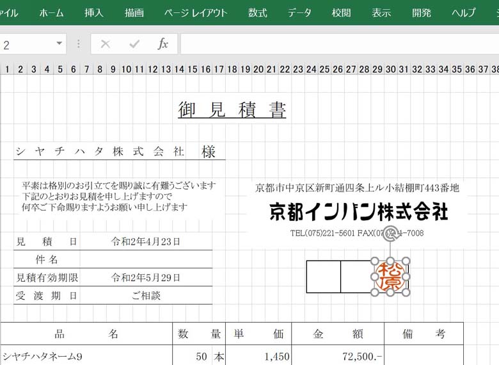Select column header 5

click(x=60, y=69)
